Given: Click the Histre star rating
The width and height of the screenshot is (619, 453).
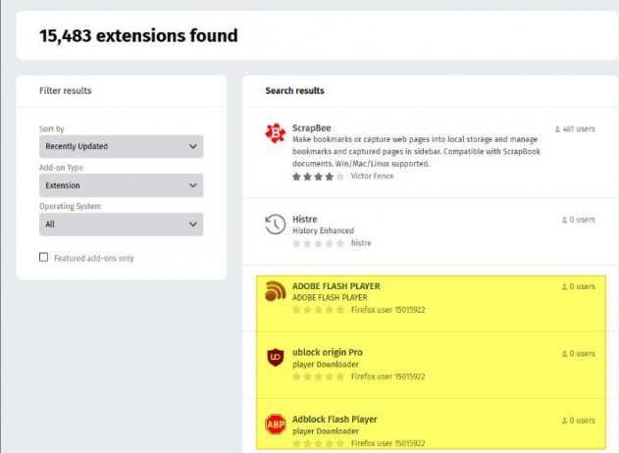Looking at the screenshot, I should (x=317, y=242).
